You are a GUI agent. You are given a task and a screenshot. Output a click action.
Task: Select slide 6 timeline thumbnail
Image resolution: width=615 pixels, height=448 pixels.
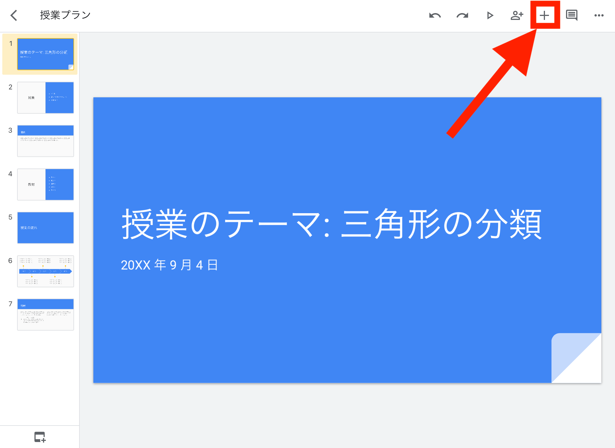point(46,271)
